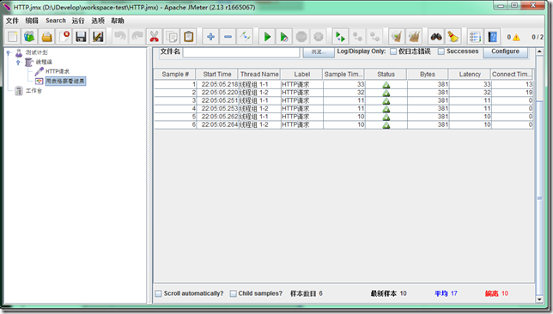
Task: Save the test plan with floppy icon
Action: tap(81, 37)
